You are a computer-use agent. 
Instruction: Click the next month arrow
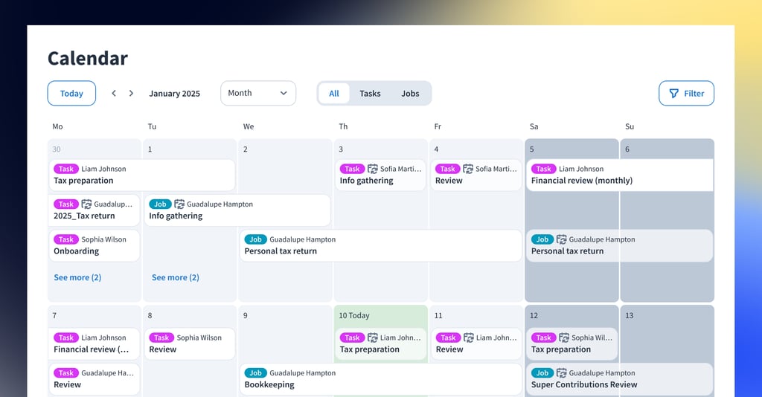(x=131, y=94)
